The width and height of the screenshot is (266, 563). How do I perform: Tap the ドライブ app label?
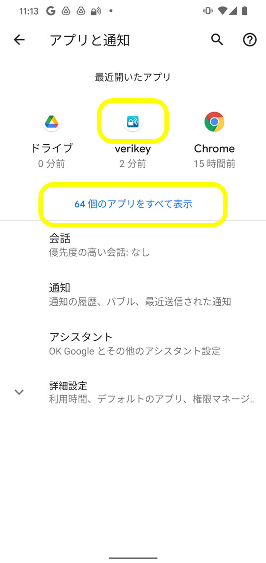coord(52,148)
